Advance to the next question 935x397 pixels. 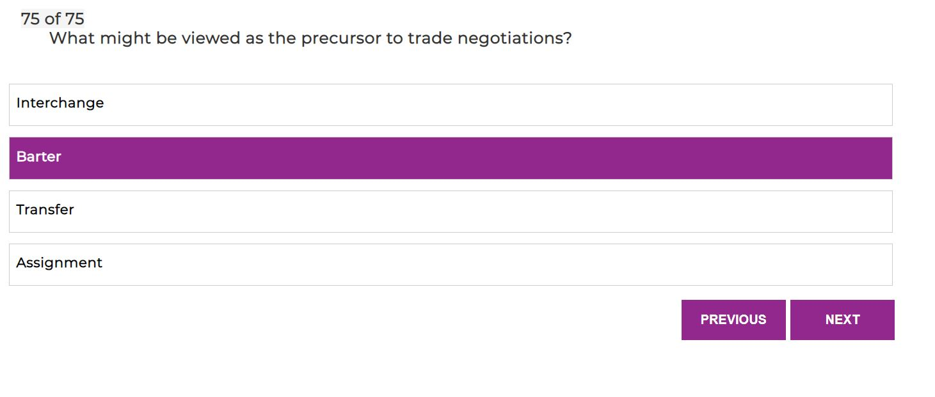tap(842, 320)
